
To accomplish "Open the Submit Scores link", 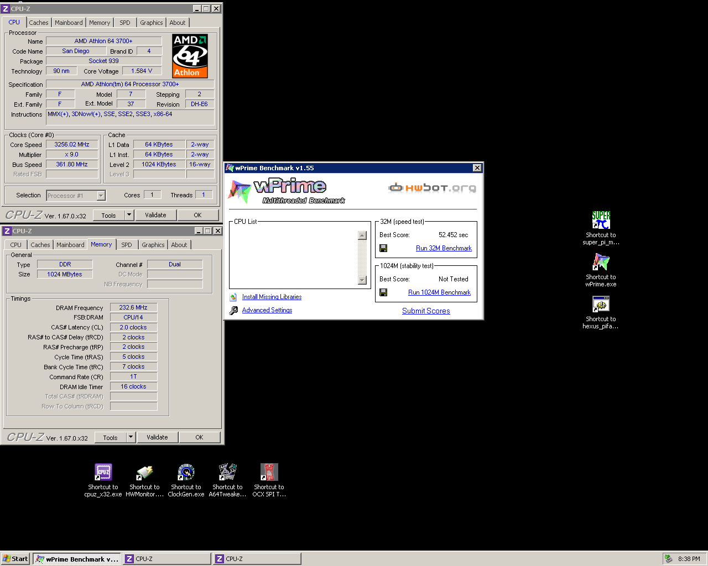I will click(426, 311).
